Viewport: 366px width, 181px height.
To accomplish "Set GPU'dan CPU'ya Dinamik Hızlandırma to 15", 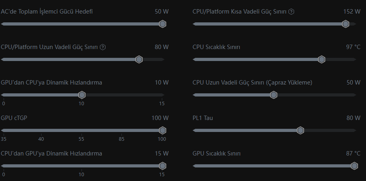I will pyautogui.click(x=162, y=95).
